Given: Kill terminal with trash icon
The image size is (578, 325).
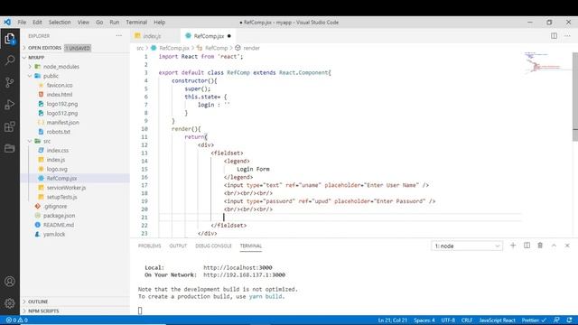Looking at the screenshot, I should pyautogui.click(x=540, y=246).
